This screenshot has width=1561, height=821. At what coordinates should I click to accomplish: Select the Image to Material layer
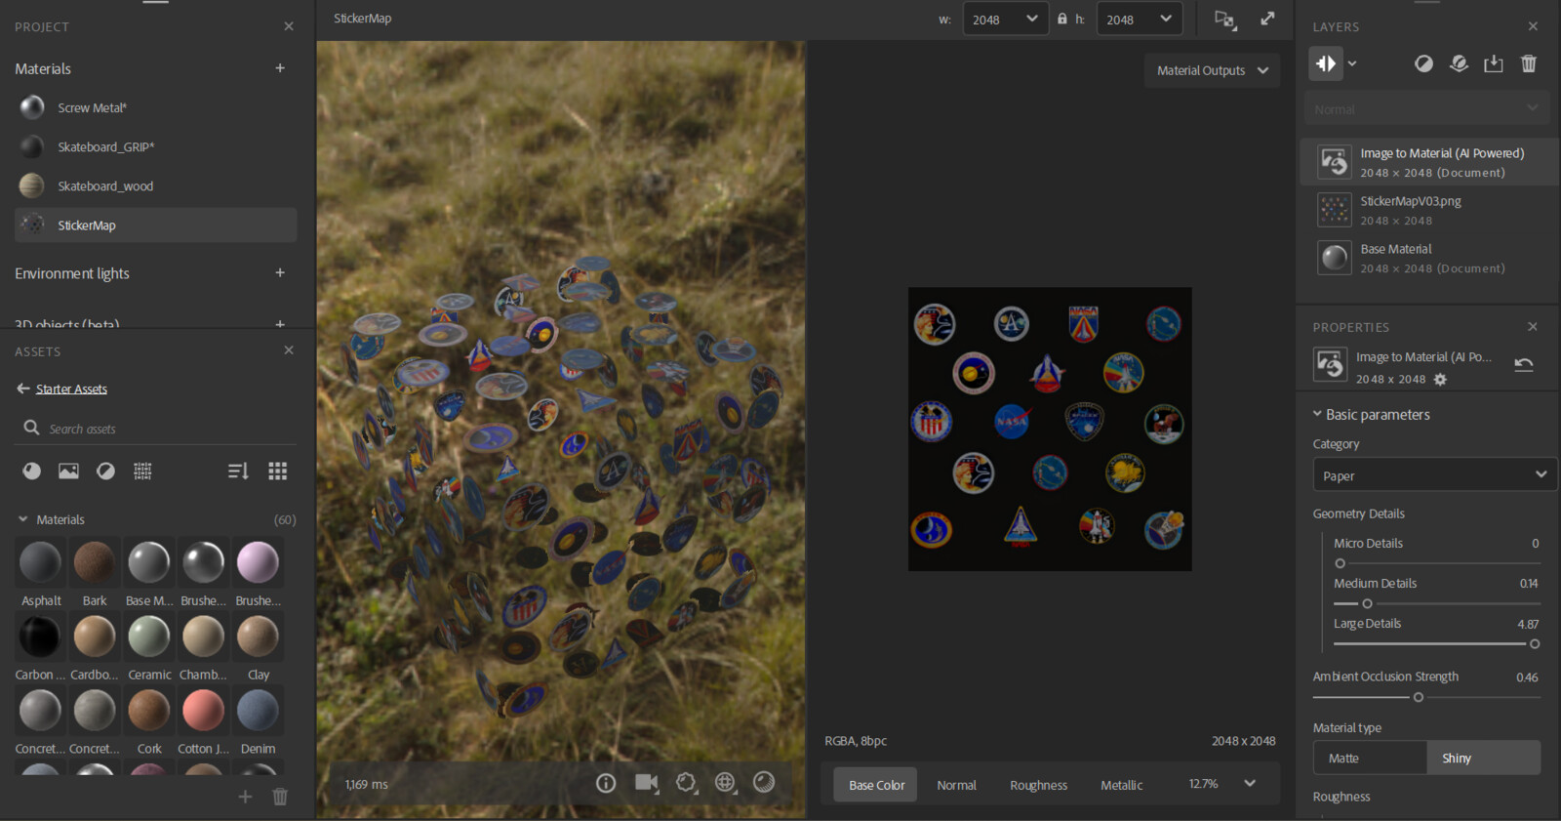[1428, 162]
